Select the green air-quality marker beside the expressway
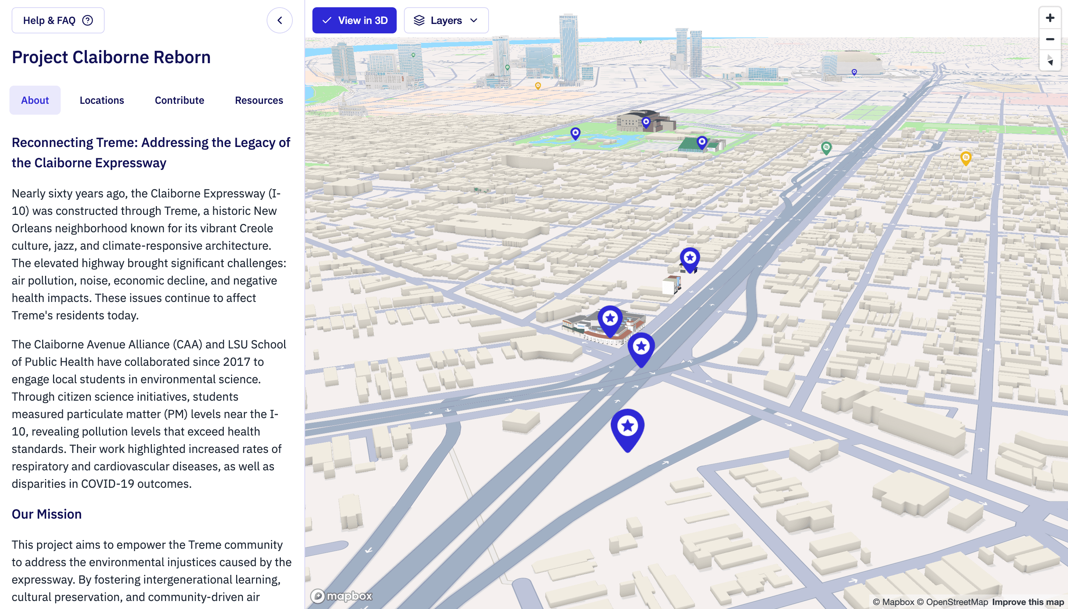Image resolution: width=1068 pixels, height=609 pixels. [x=826, y=148]
